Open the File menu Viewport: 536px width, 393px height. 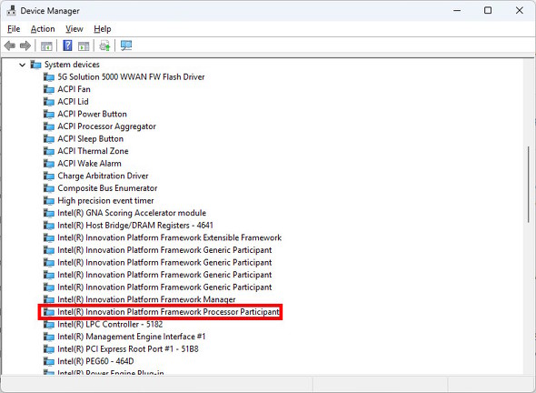click(14, 29)
